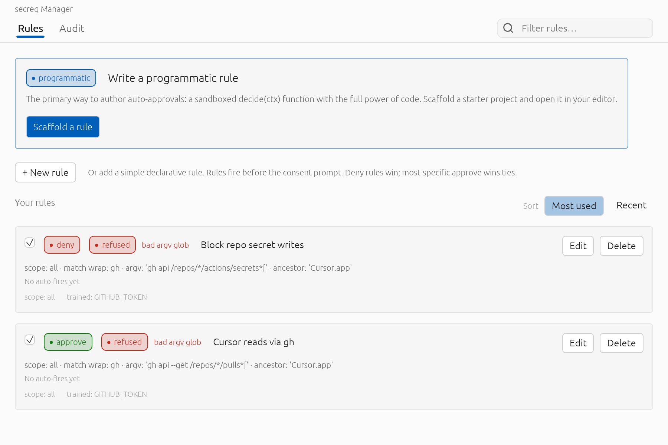Add a new declarative rule

point(45,172)
